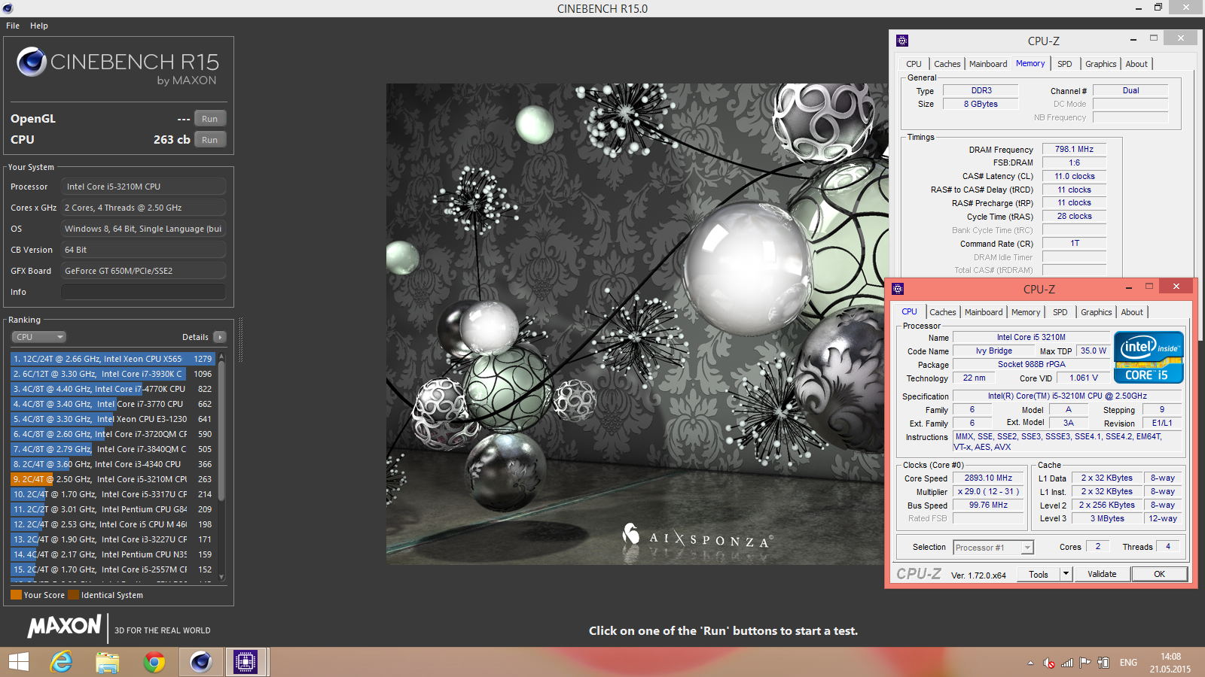Image resolution: width=1205 pixels, height=677 pixels.
Task: Open the Help menu in Cinebench
Action: (x=39, y=26)
